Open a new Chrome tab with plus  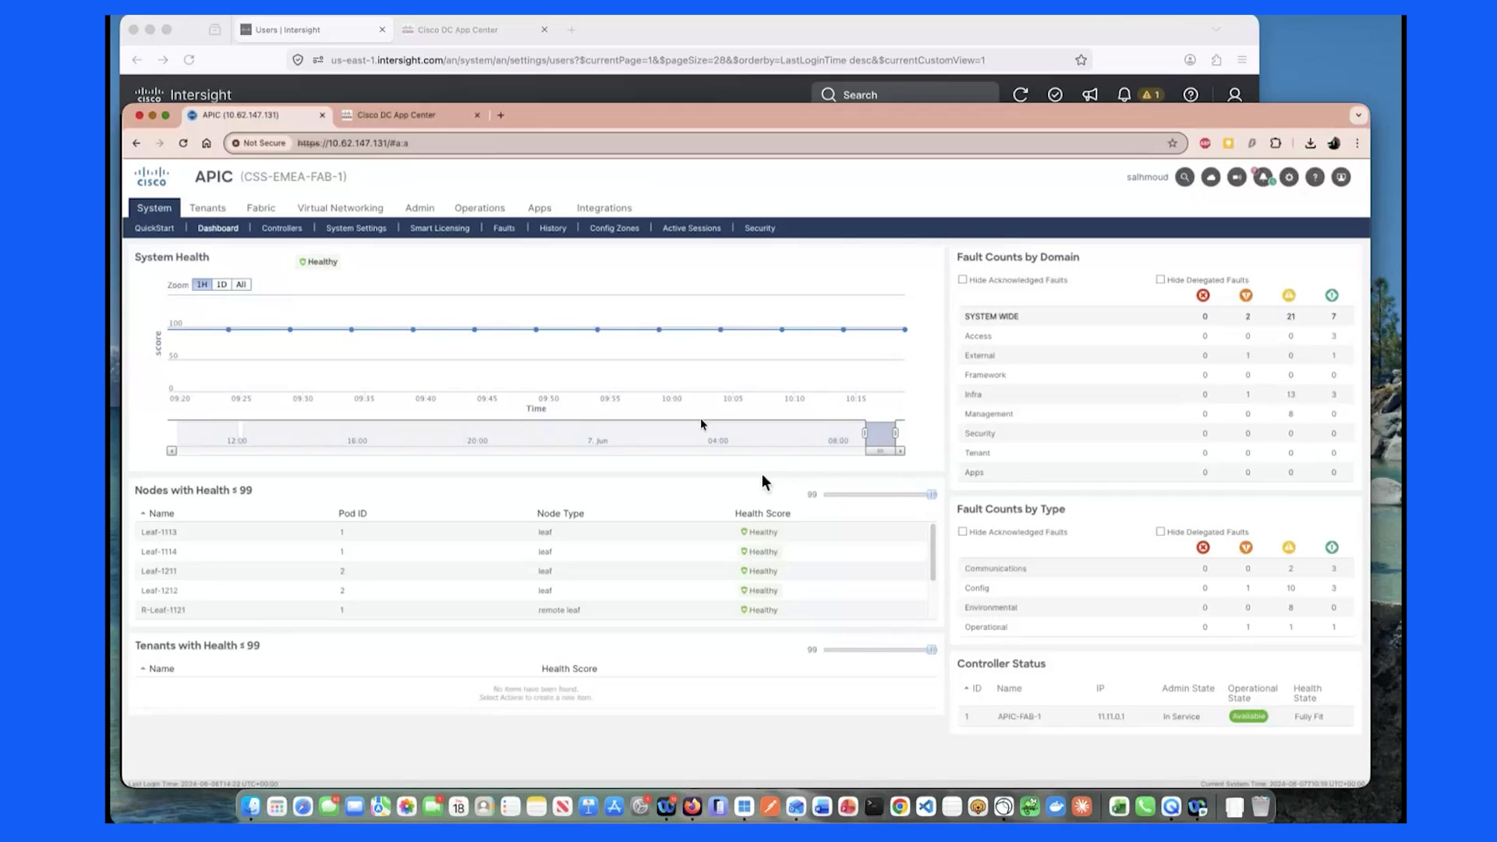pos(501,115)
